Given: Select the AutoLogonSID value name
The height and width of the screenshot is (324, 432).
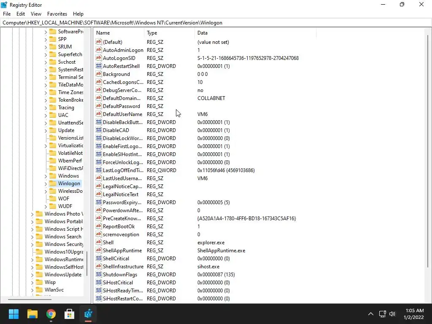Looking at the screenshot, I should click(119, 58).
